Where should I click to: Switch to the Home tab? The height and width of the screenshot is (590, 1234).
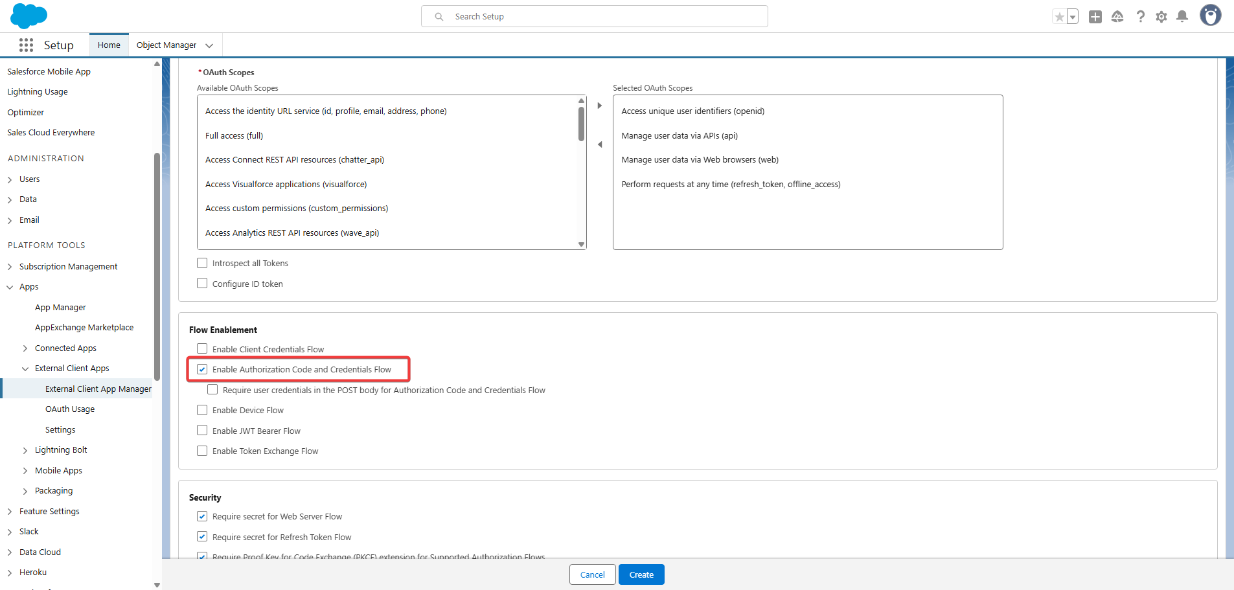pyautogui.click(x=109, y=45)
